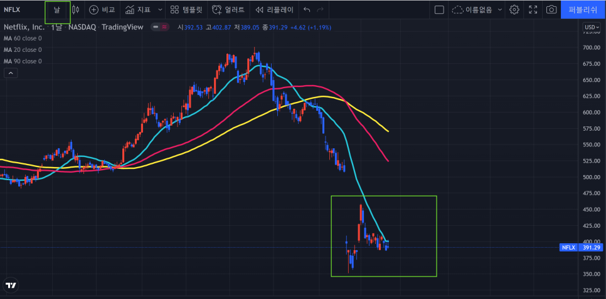Take a chart snapshot with camera
Image resolution: width=606 pixels, height=299 pixels.
551,10
